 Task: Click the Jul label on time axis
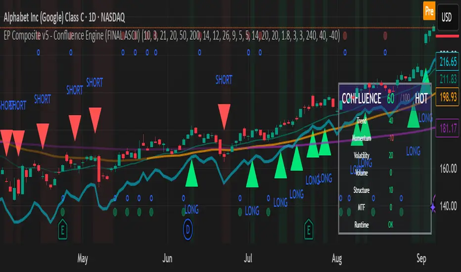[x=248, y=259]
